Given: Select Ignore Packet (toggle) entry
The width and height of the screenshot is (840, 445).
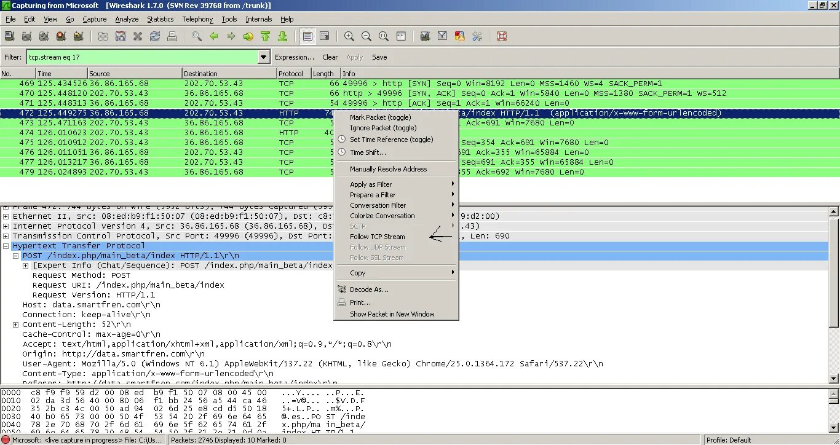Looking at the screenshot, I should 397,128.
